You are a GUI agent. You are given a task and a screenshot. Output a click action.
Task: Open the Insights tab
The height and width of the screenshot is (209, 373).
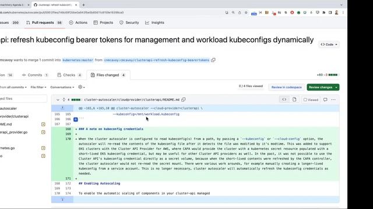[x=154, y=23]
